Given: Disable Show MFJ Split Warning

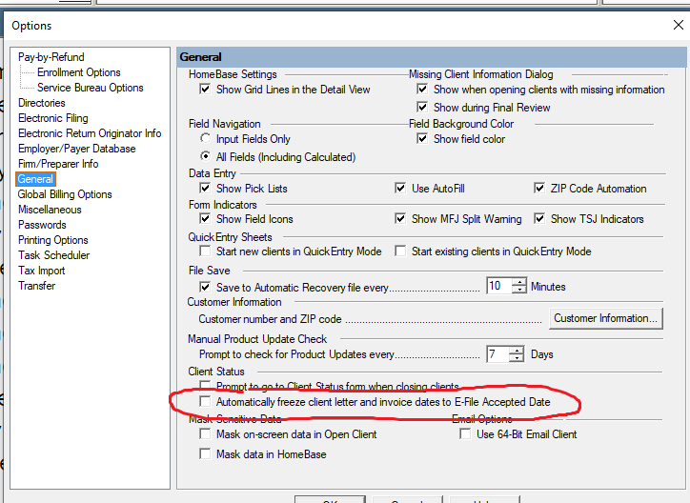Looking at the screenshot, I should pos(401,219).
